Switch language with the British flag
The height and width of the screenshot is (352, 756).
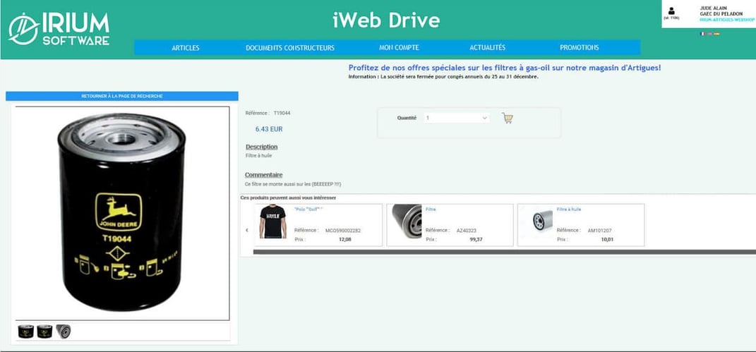pos(709,34)
